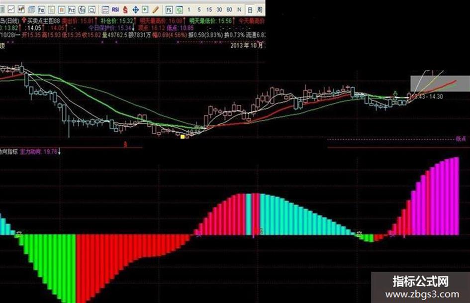Click the gray highlighted forecast box
Viewport: 470px width, 303px height.
point(440,84)
